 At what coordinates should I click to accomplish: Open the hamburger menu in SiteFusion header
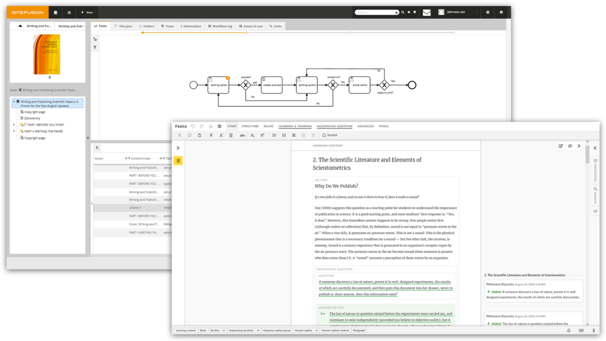point(69,12)
